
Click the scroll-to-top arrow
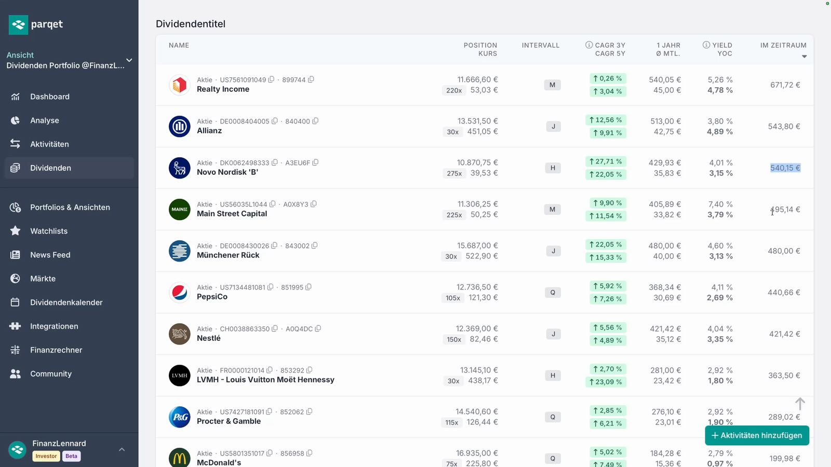coord(800,404)
